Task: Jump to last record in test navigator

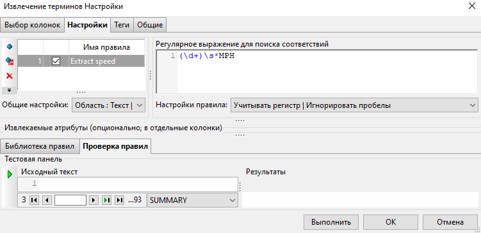Action: 119,200
